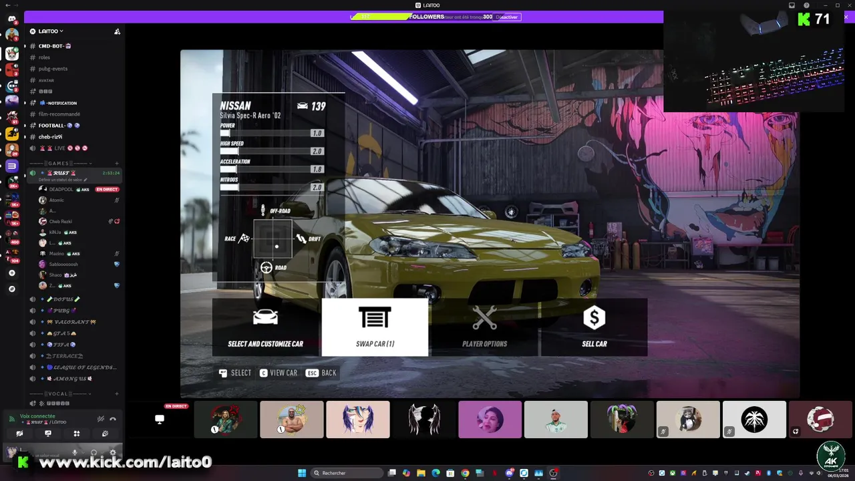
Task: Select SELL CAR menu option
Action: coord(594,327)
